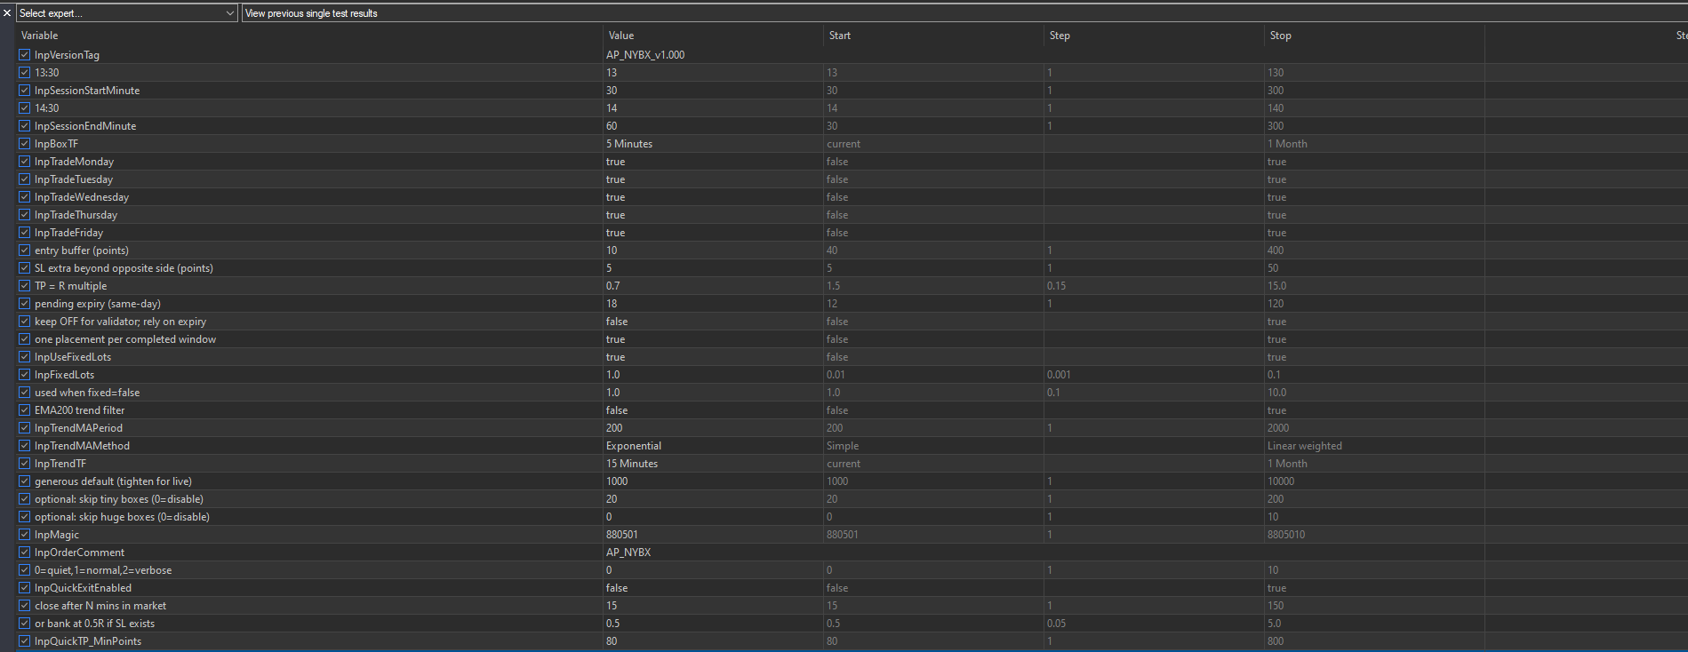Toggle the InpTradeMonday checkbox
1688x652 pixels.
[x=25, y=162]
